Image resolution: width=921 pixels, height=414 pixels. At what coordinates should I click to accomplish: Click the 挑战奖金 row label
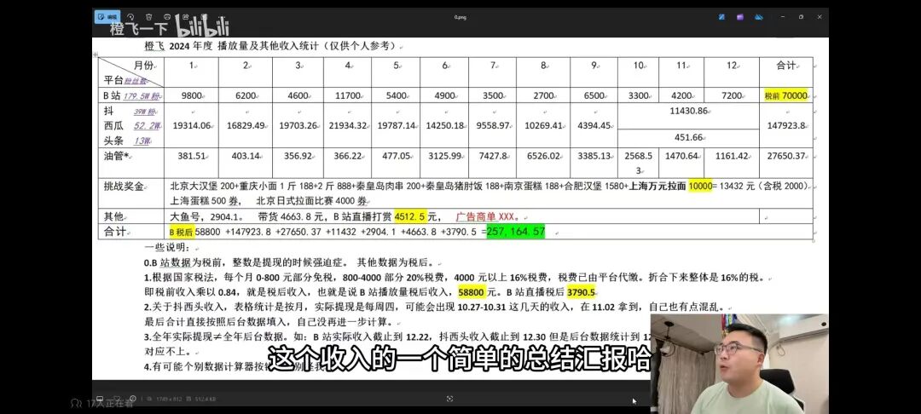point(124,187)
